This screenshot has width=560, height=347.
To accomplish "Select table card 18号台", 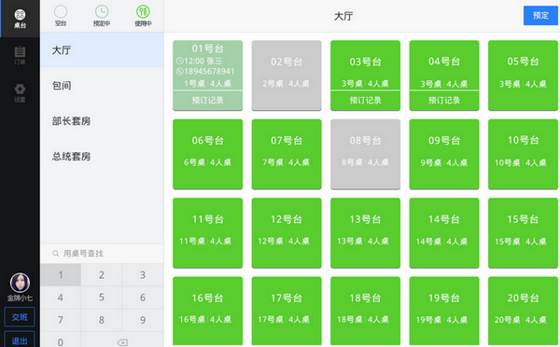I will (x=365, y=311).
